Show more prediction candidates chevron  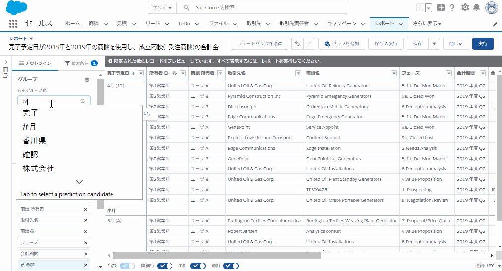coord(79,182)
